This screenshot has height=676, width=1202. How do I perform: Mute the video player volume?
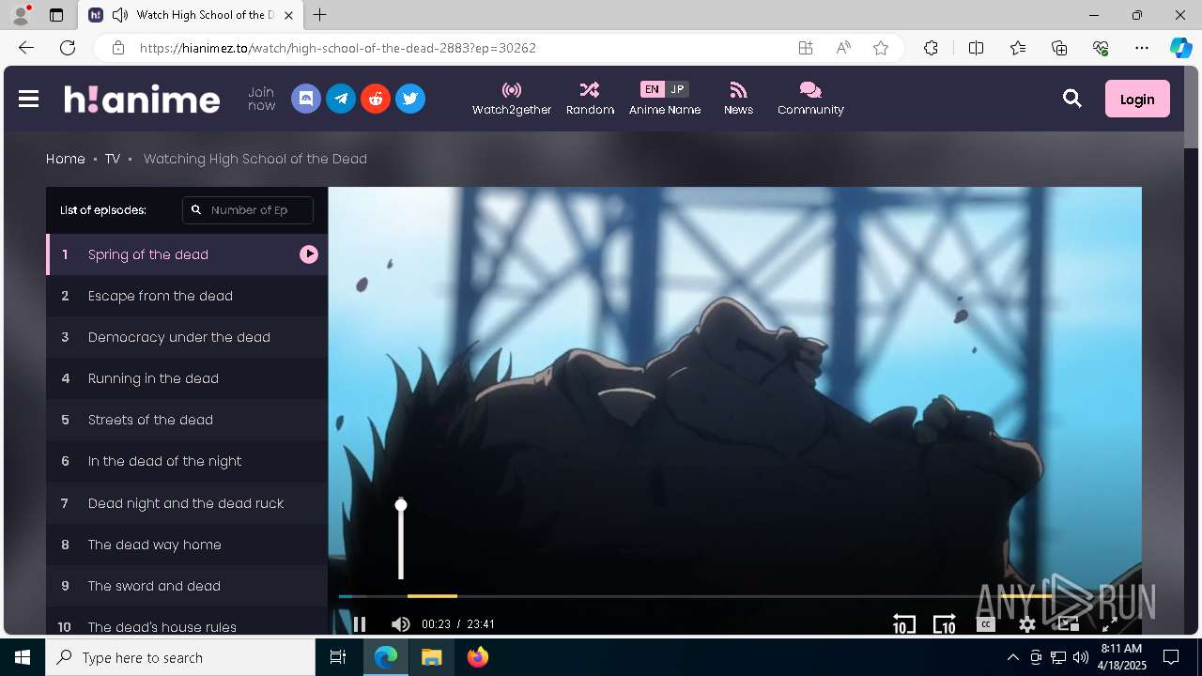[401, 623]
